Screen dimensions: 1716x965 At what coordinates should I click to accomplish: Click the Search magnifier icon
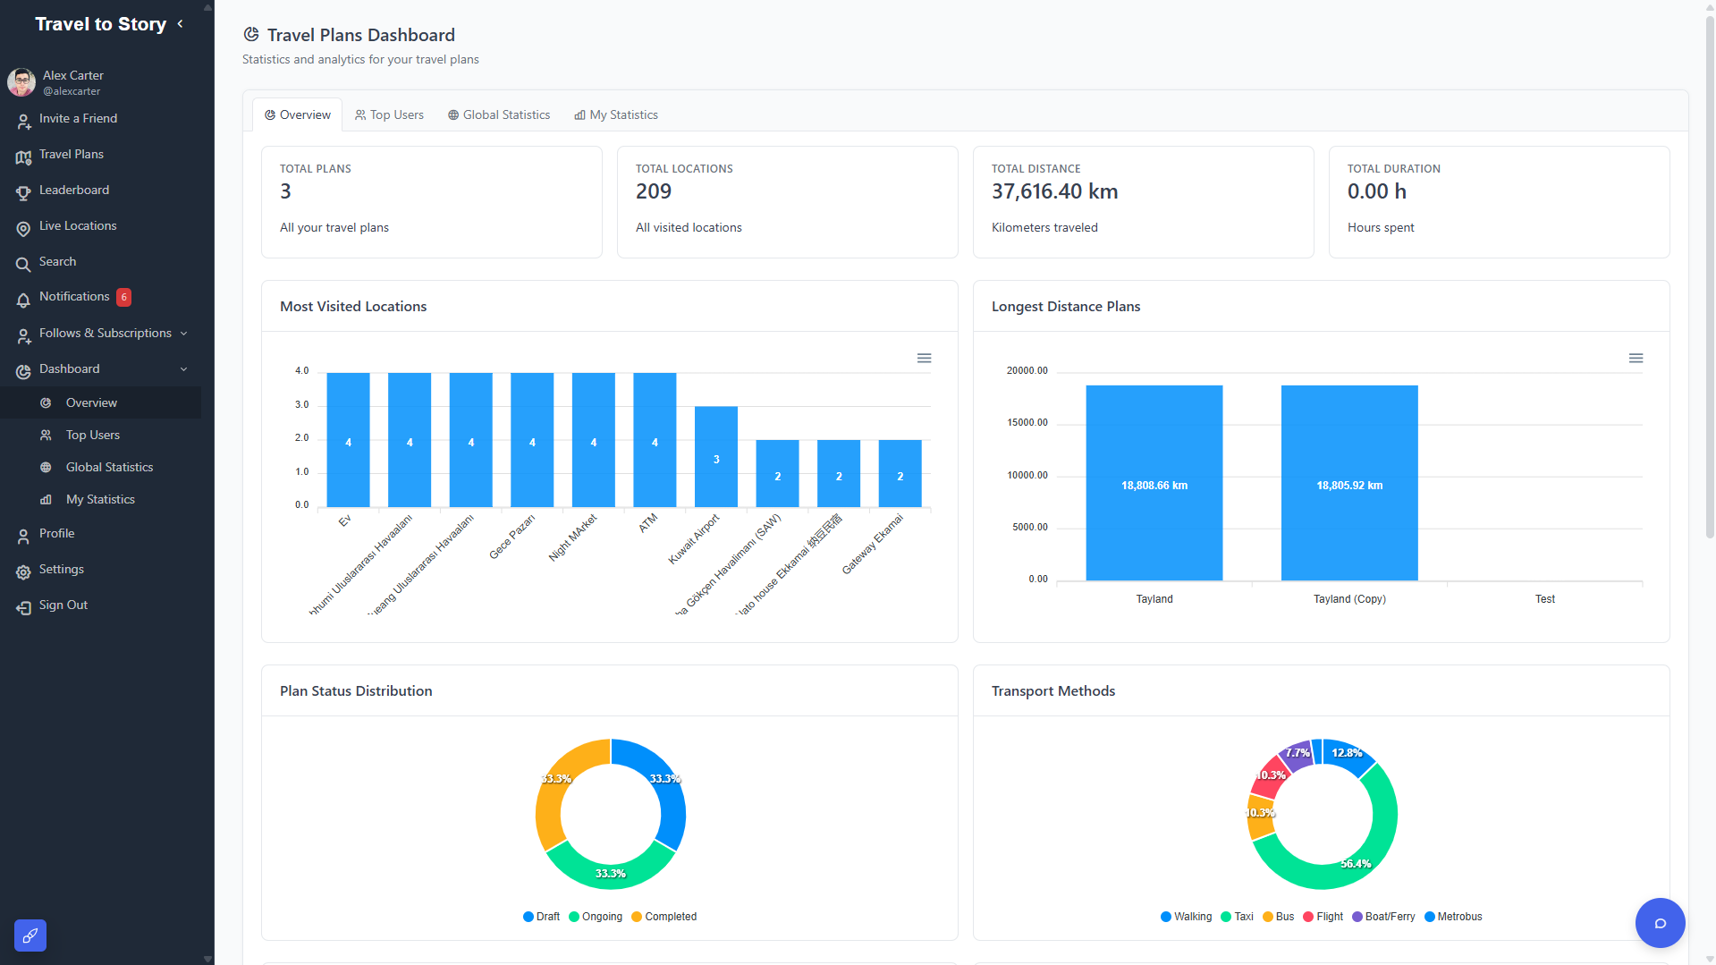click(23, 264)
